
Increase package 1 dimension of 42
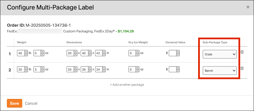click(x=104, y=52)
